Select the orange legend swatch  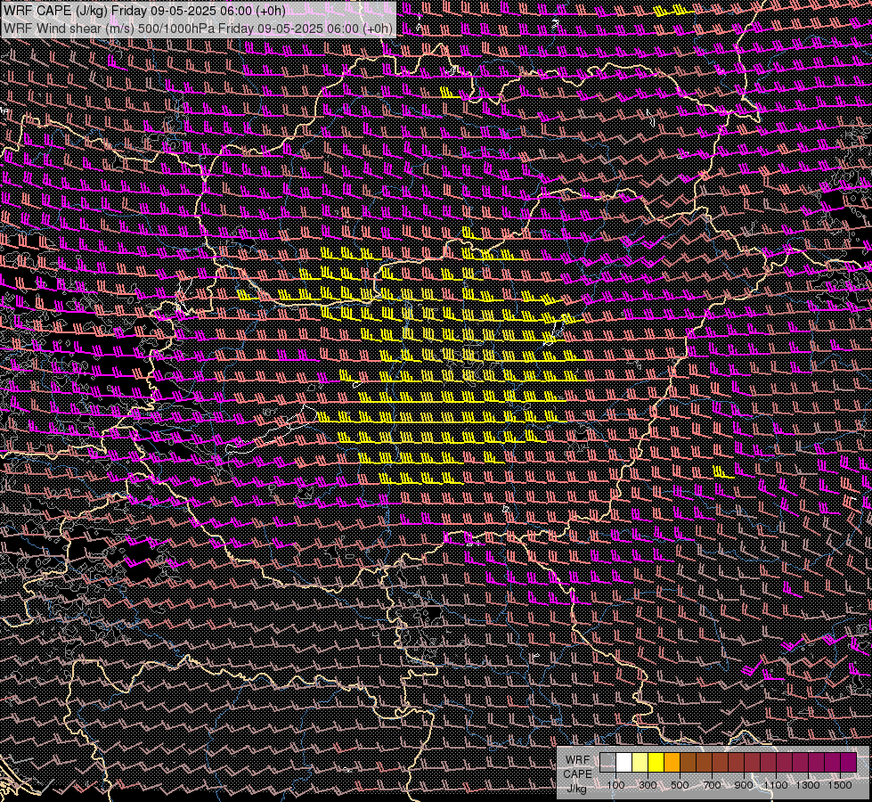672,763
